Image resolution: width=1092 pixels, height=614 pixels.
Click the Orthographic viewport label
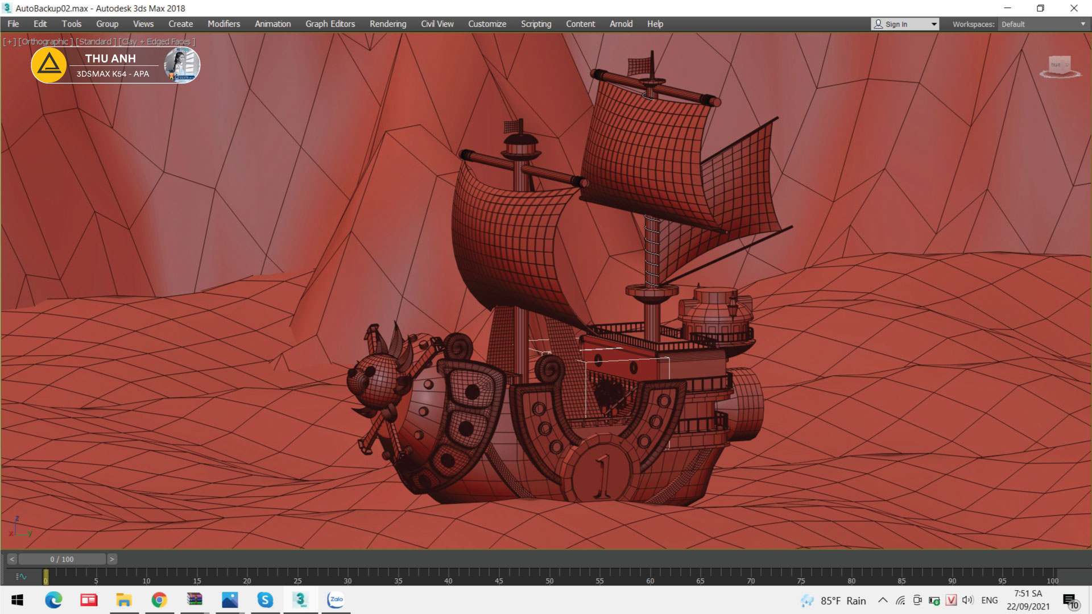[x=45, y=42]
